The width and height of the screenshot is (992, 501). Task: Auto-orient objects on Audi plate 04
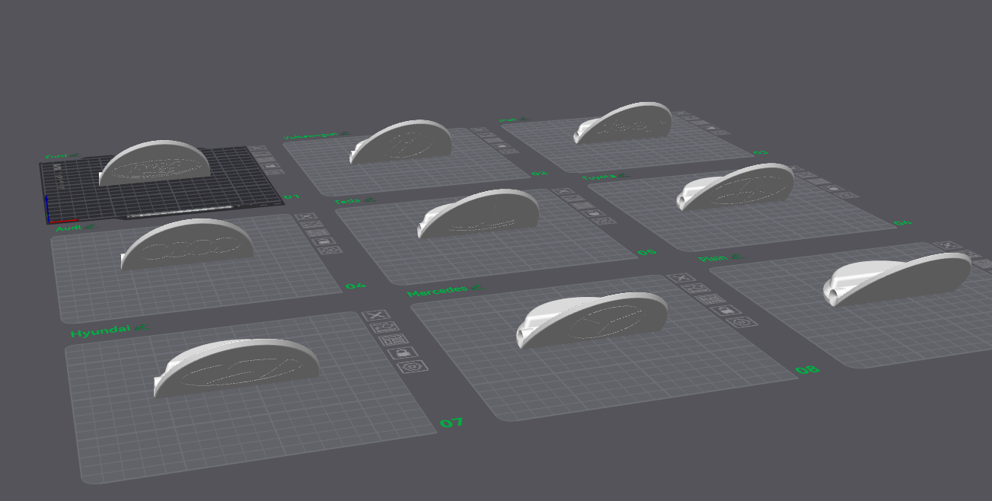312,225
